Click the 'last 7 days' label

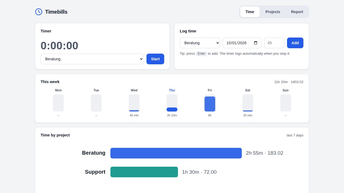tap(295, 135)
